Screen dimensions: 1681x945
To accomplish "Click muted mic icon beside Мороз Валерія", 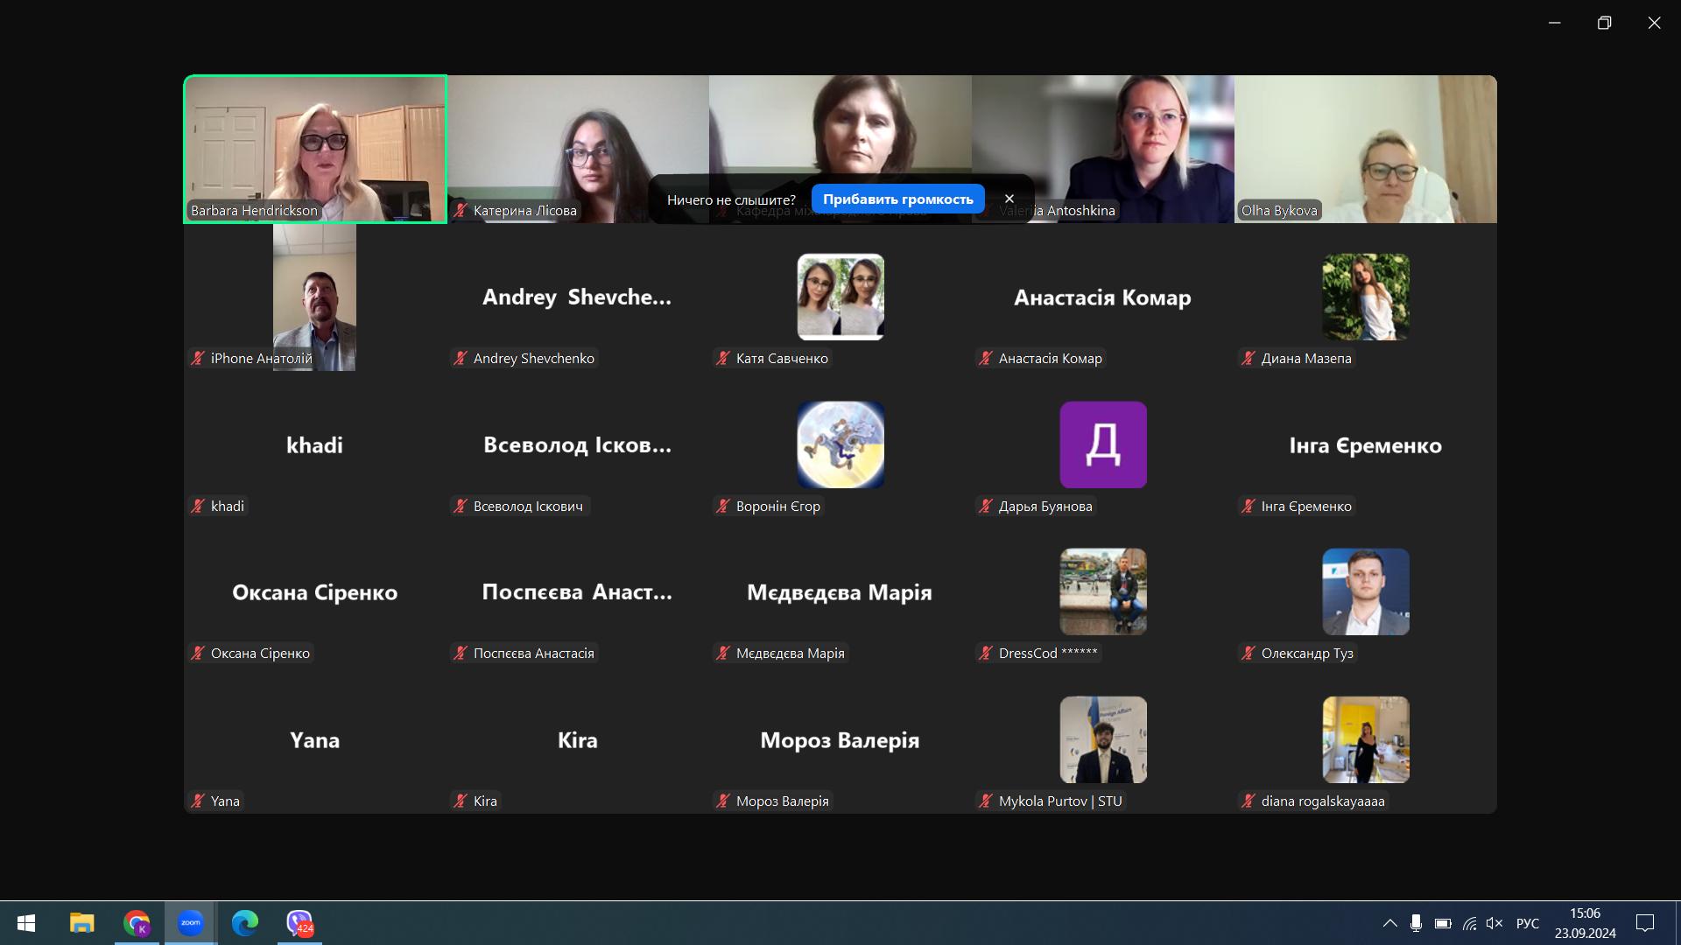I will point(723,801).
